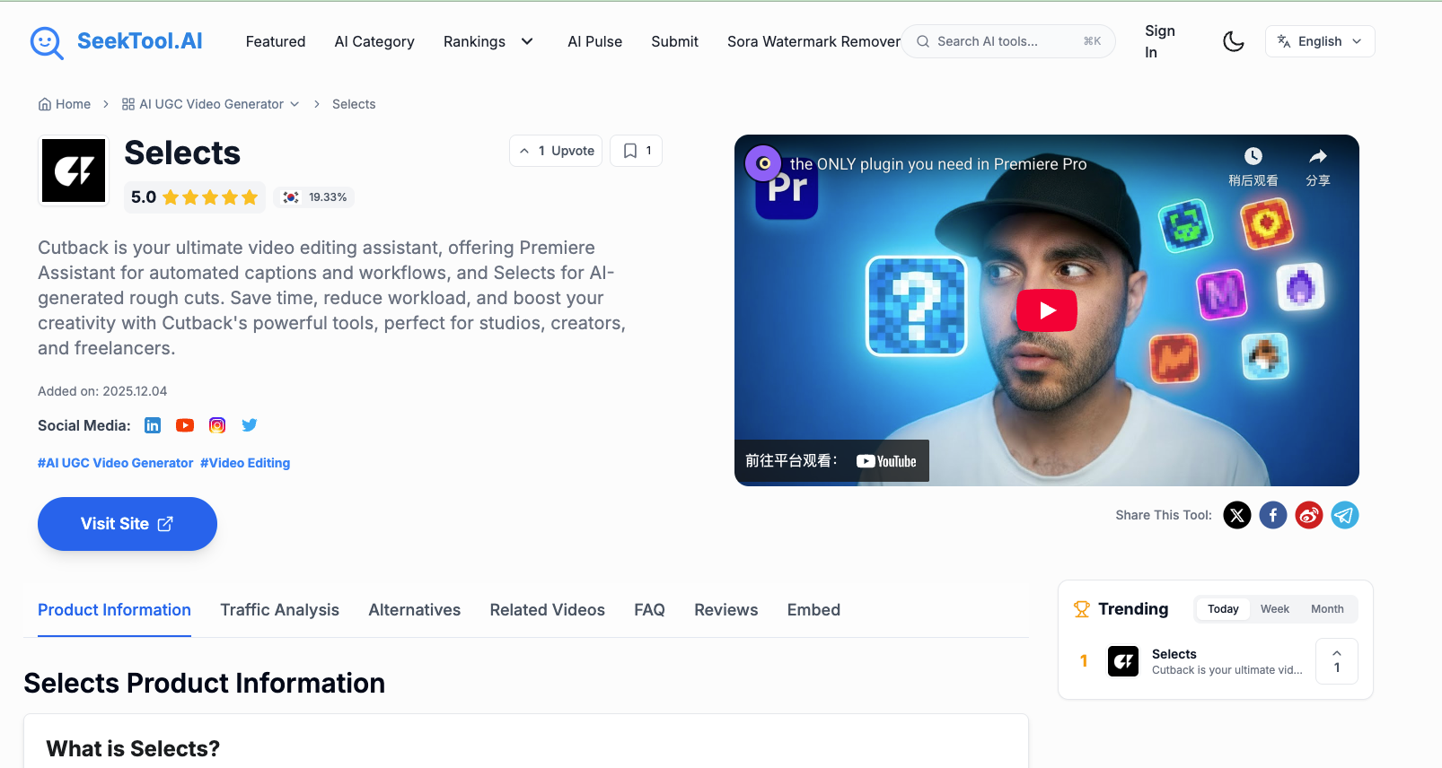Click the Selects breadcrumb text
1442x768 pixels.
354,104
